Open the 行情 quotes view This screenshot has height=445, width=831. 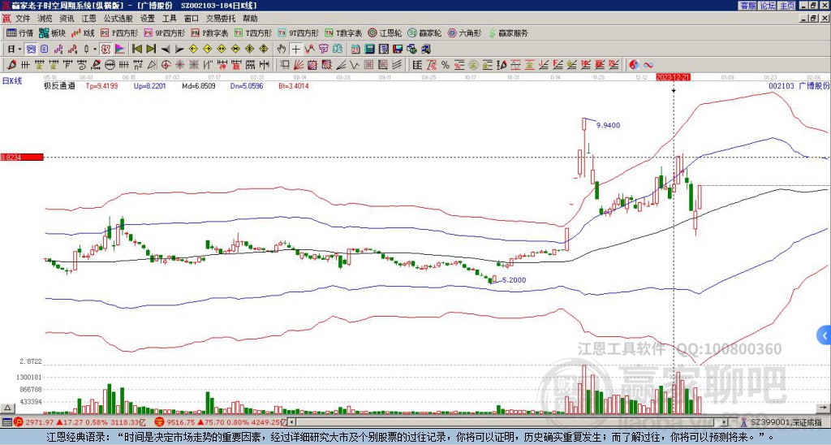point(19,32)
